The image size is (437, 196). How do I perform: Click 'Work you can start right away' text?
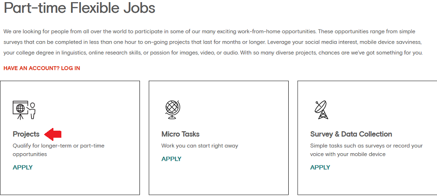click(x=200, y=146)
